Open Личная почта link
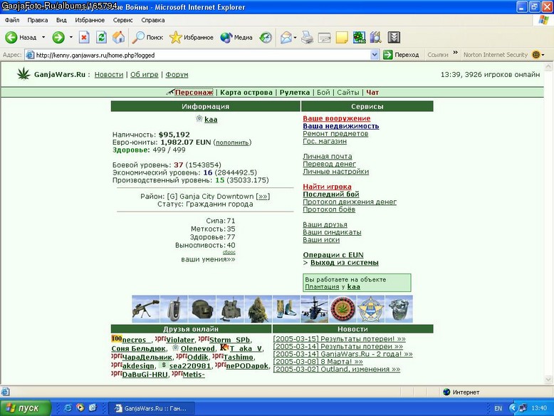This screenshot has height=416, width=554. click(328, 156)
